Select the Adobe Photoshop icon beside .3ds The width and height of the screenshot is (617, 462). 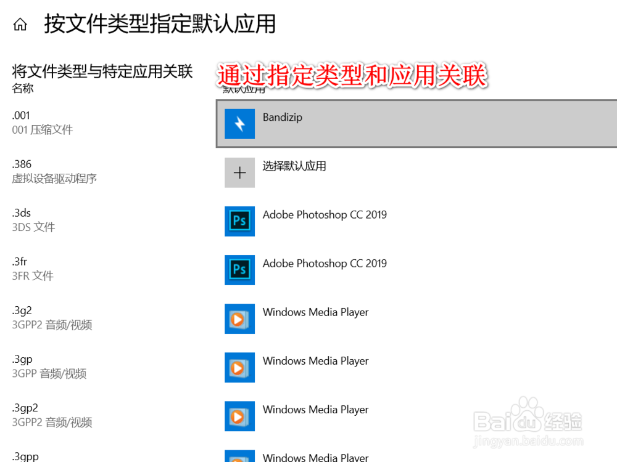[x=239, y=221]
